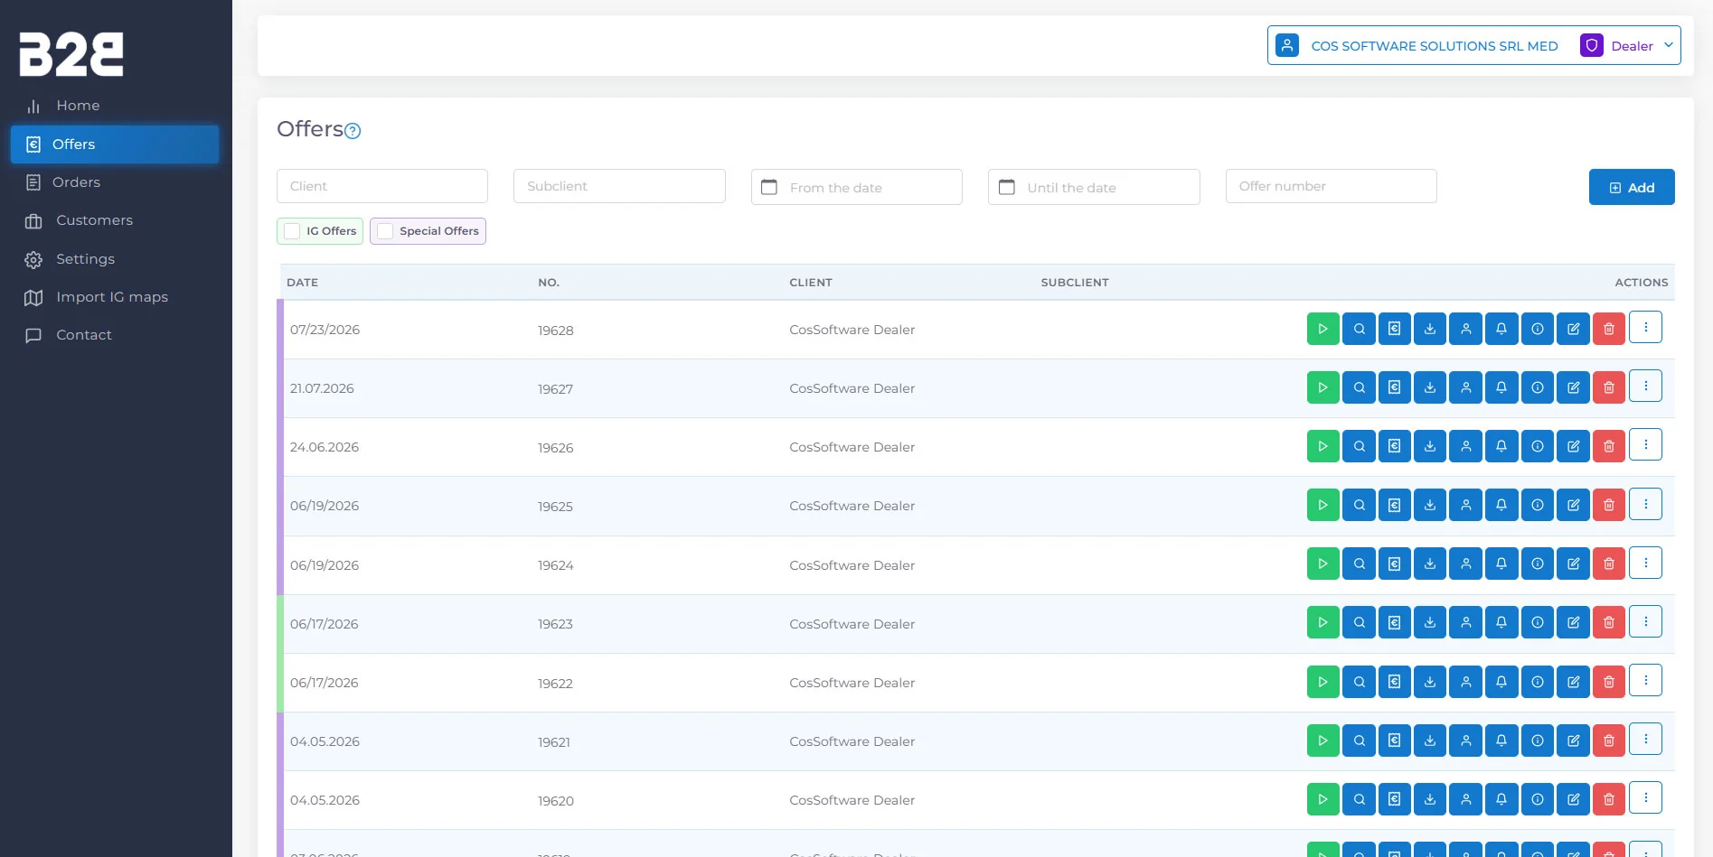
Task: Preview offer 19626 with magnifier icon
Action: tap(1359, 446)
